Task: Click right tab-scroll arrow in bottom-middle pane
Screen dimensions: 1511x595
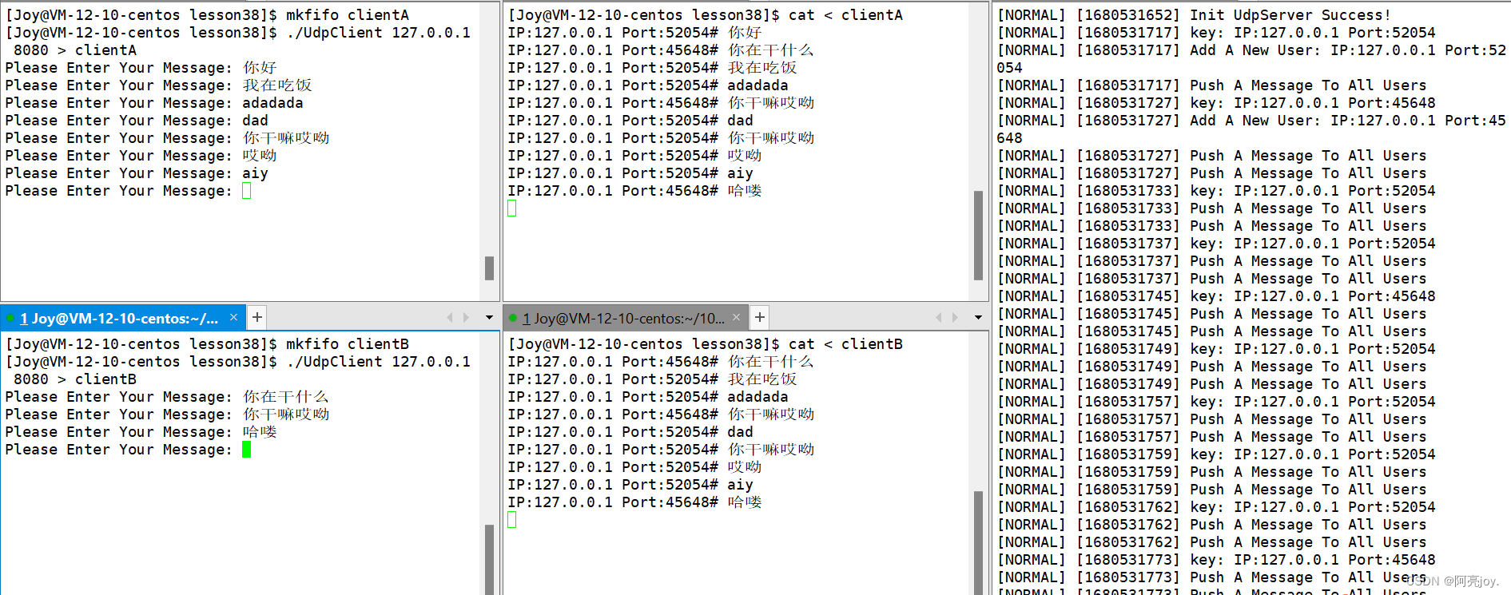Action: (955, 318)
